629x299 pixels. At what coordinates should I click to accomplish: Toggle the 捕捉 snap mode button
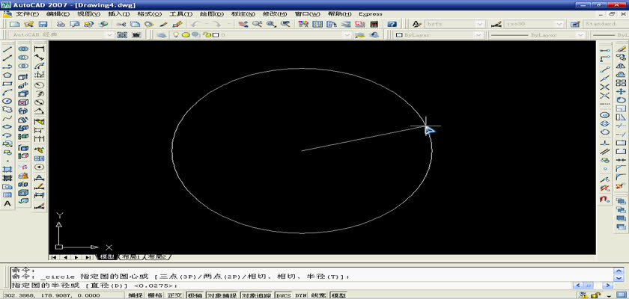[135, 295]
